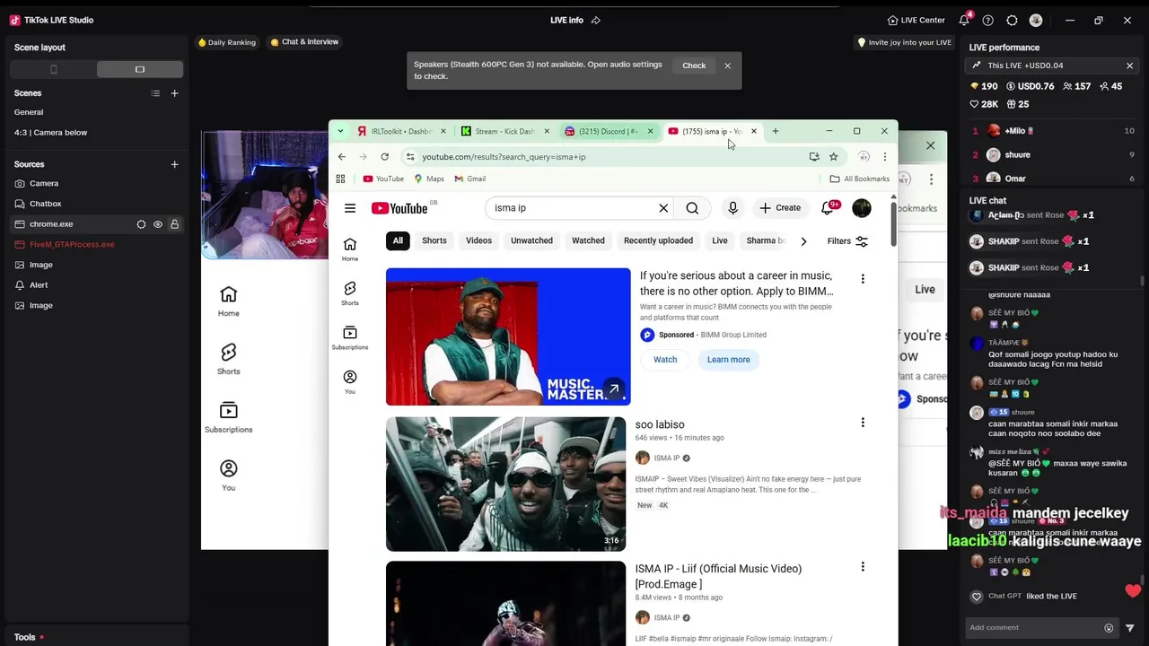Viewport: 1149px width, 646px height.
Task: Toggle lock on chrome.exe source
Action: (x=174, y=224)
